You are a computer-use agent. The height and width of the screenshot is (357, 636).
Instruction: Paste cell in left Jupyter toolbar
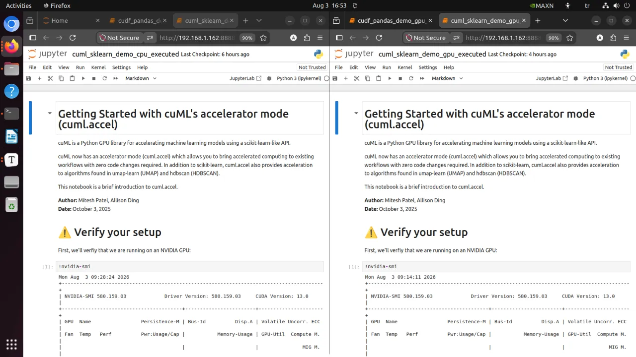(x=72, y=78)
